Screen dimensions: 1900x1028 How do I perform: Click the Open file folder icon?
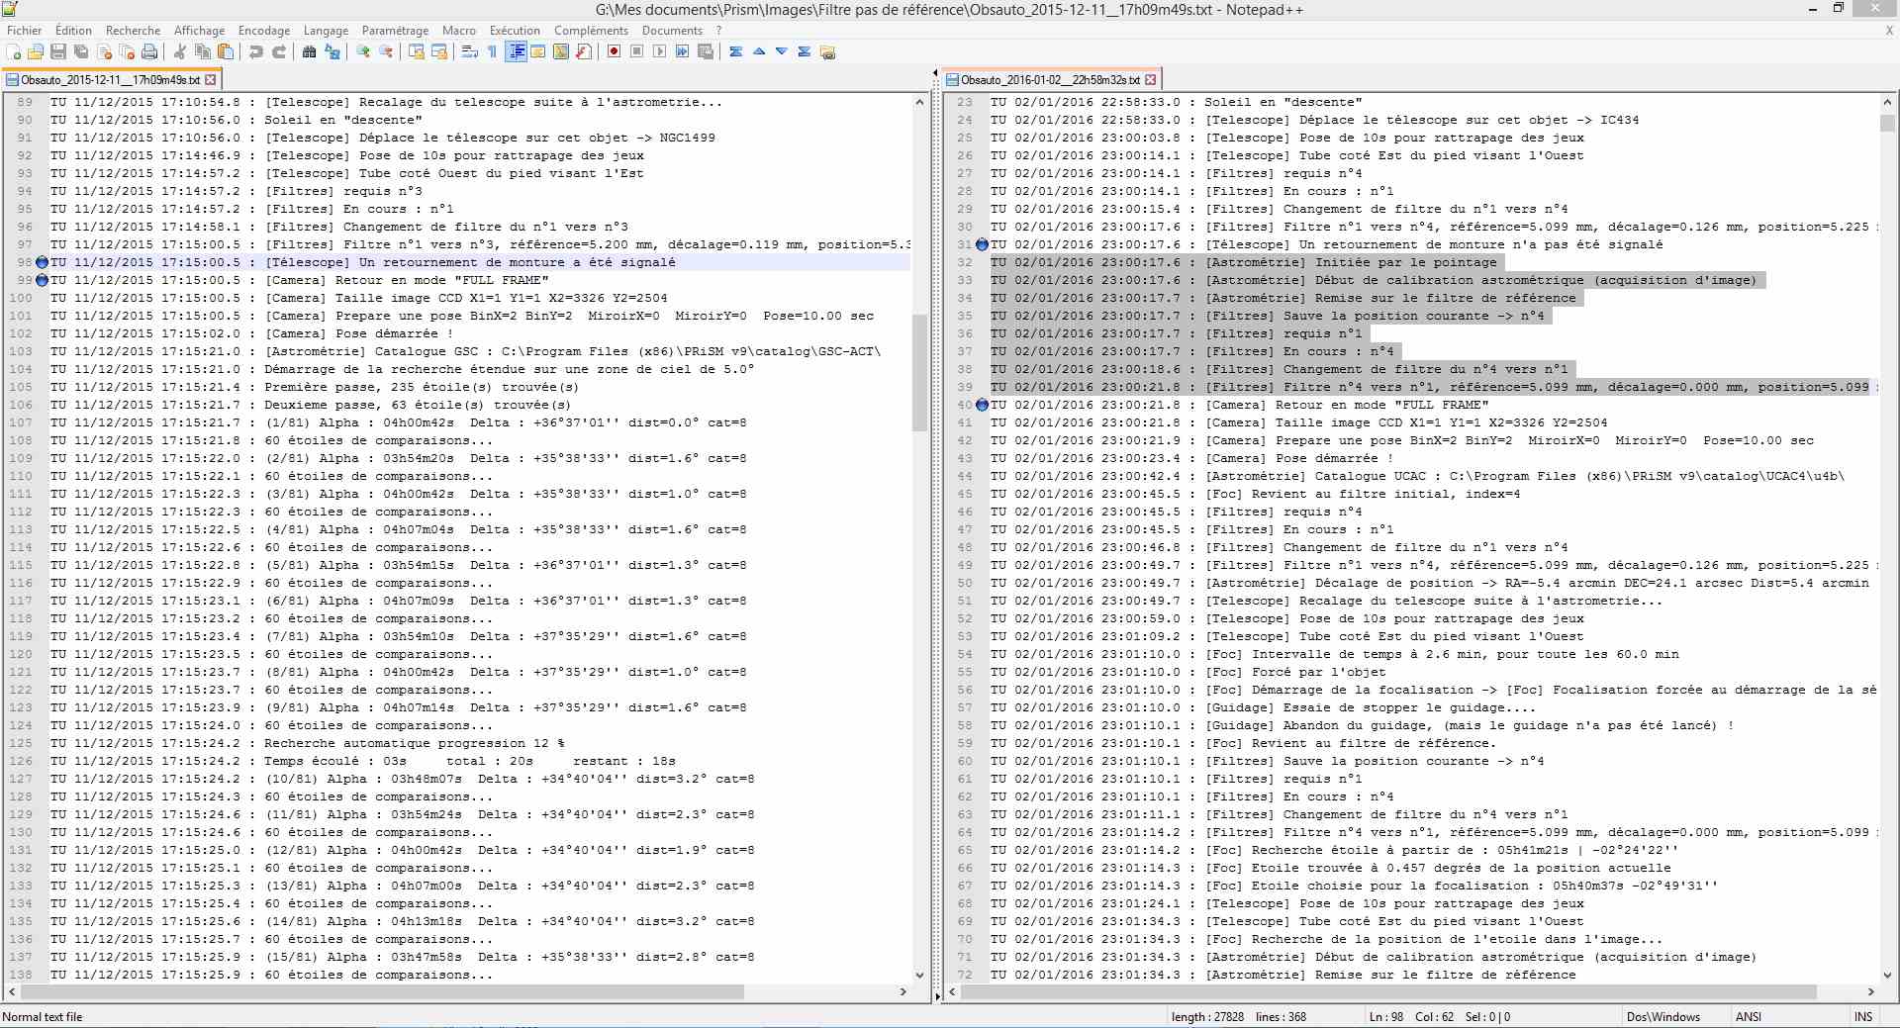click(36, 52)
